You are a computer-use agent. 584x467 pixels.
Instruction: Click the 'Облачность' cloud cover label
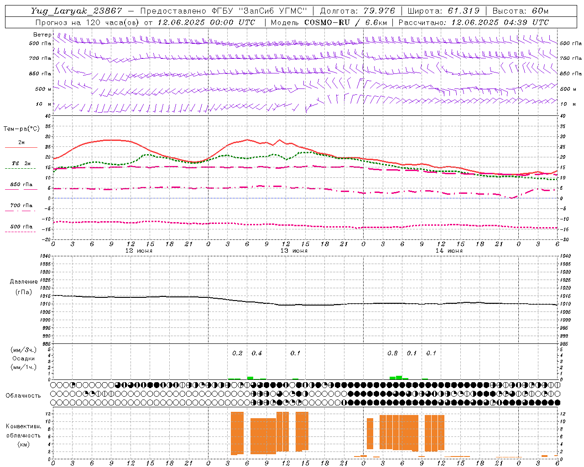click(x=23, y=396)
